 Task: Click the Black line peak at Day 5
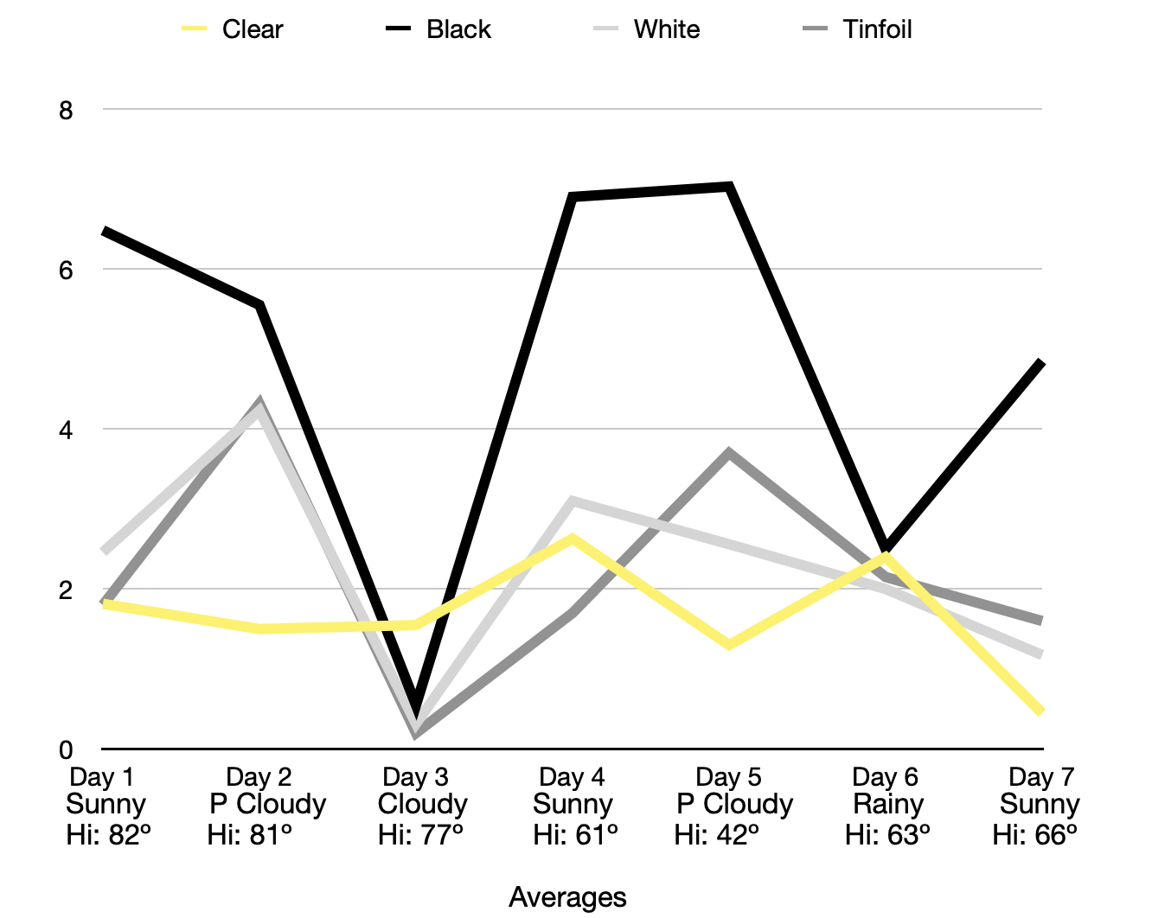729,187
